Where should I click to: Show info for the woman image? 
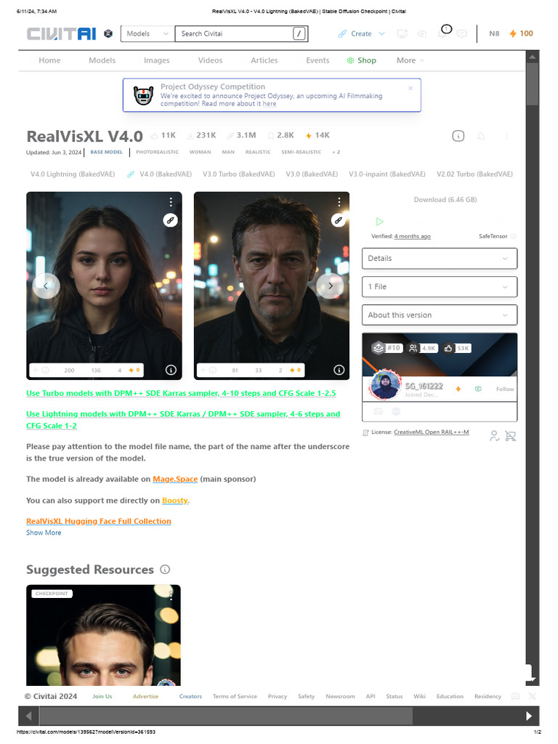tap(171, 370)
